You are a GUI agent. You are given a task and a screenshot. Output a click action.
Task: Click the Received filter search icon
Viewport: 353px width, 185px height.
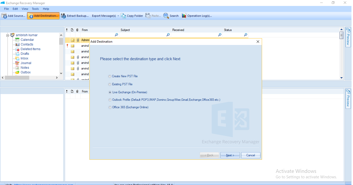pos(220,35)
